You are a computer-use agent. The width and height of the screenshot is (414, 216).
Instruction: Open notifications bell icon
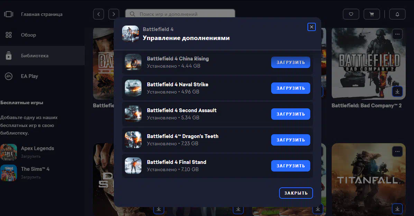(x=397, y=14)
